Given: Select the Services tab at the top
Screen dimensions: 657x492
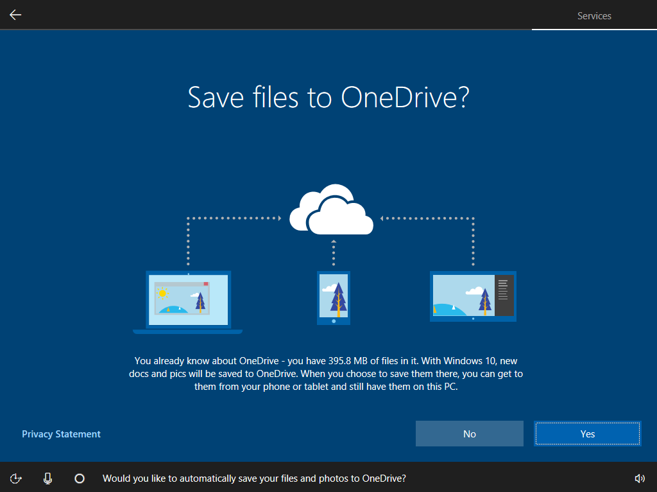Looking at the screenshot, I should [593, 15].
